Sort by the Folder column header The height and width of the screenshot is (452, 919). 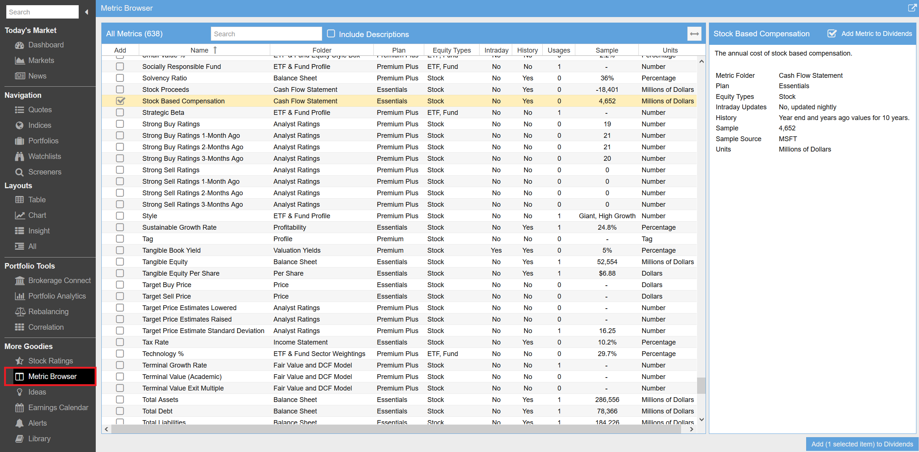(x=322, y=50)
